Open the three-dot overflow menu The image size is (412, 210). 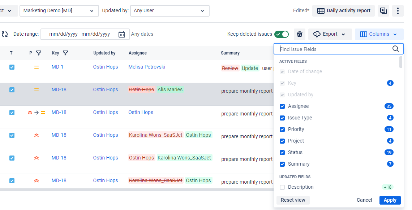(398, 10)
